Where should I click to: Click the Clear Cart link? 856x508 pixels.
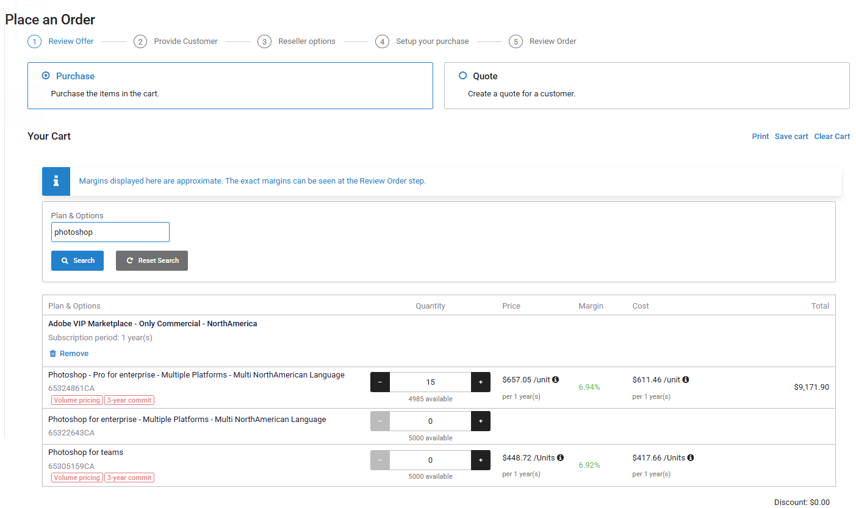832,137
